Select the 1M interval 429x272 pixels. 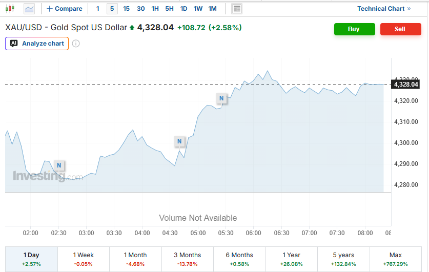click(x=212, y=9)
